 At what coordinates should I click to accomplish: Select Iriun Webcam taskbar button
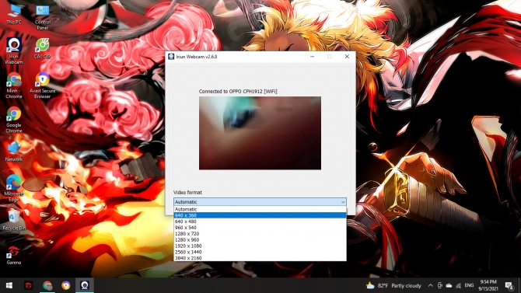(85, 285)
